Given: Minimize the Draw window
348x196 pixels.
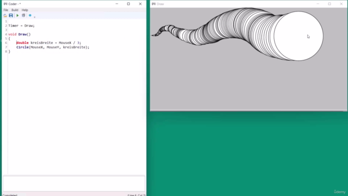Looking at the screenshot, I should 318,4.
